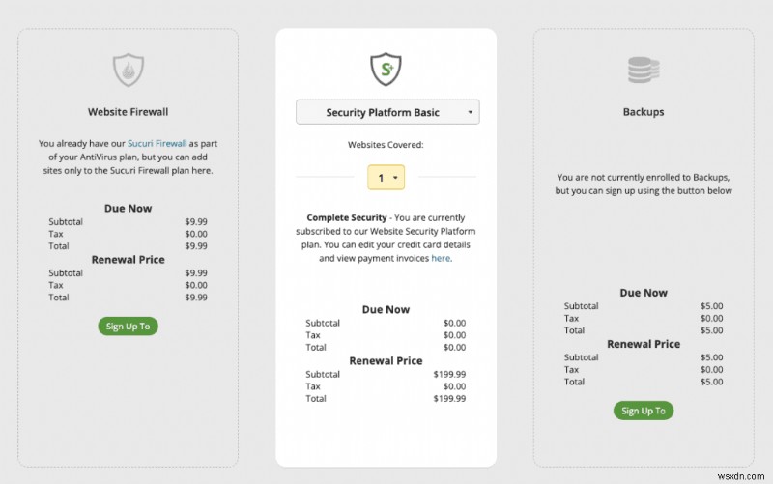Select the $199.99 renewal total amount

pyautogui.click(x=449, y=398)
